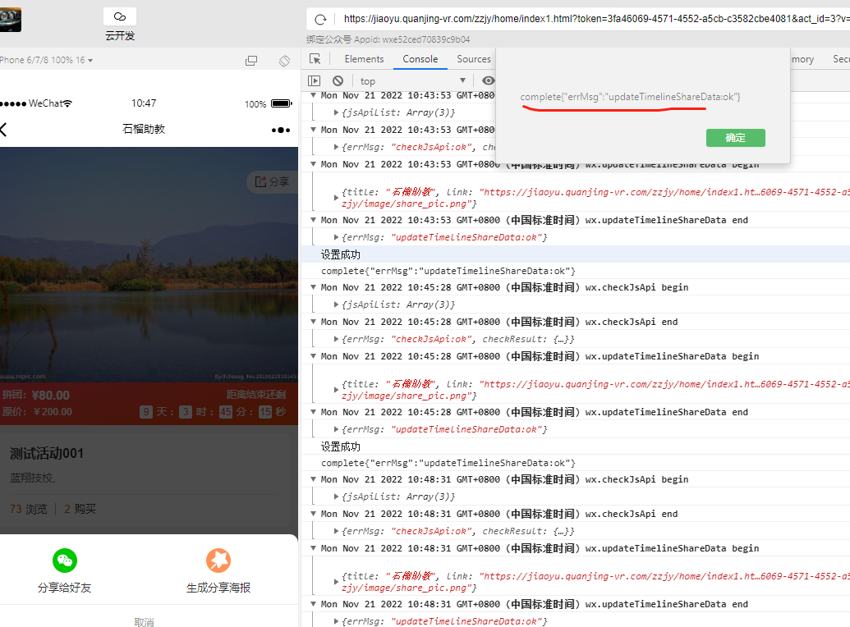This screenshot has width=850, height=627.
Task: Open the three-dot menu in phone header
Action: click(x=281, y=130)
